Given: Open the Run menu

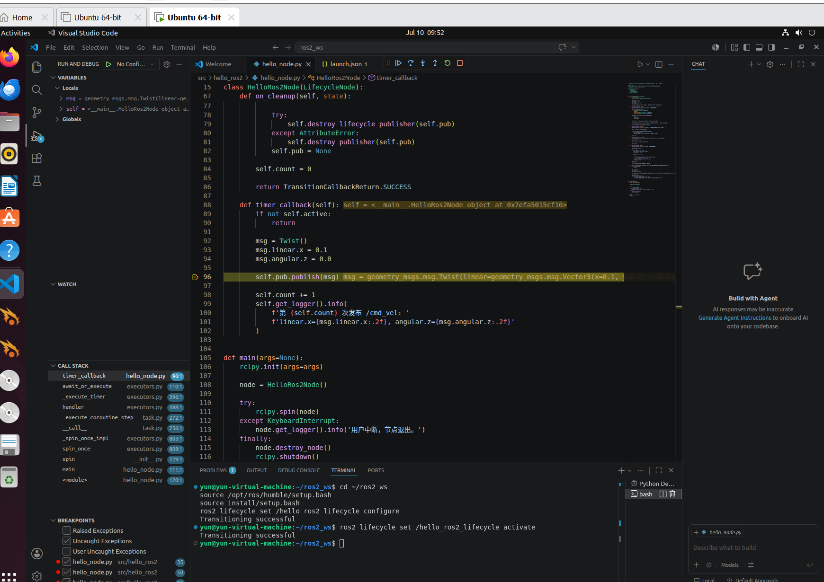Looking at the screenshot, I should click(158, 47).
